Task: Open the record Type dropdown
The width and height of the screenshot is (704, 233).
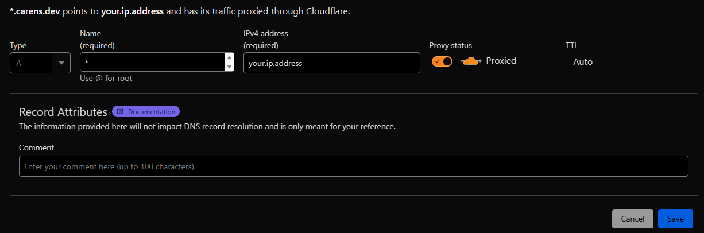Action: click(40, 63)
